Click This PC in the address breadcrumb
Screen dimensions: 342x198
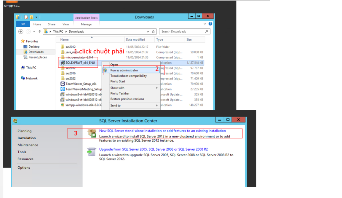pos(58,32)
